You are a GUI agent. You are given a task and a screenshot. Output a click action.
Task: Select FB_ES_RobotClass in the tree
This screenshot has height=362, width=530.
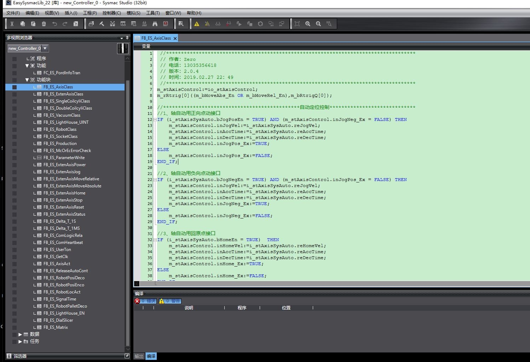pos(60,129)
